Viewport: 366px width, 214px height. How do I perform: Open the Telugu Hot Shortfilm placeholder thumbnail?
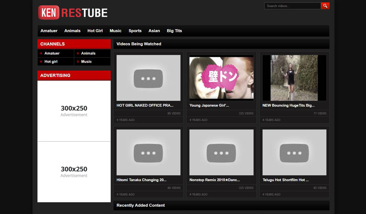click(x=294, y=152)
